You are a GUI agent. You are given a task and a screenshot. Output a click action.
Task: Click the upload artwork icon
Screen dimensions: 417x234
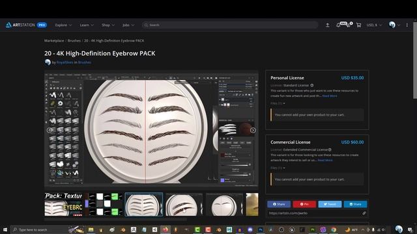(x=328, y=25)
